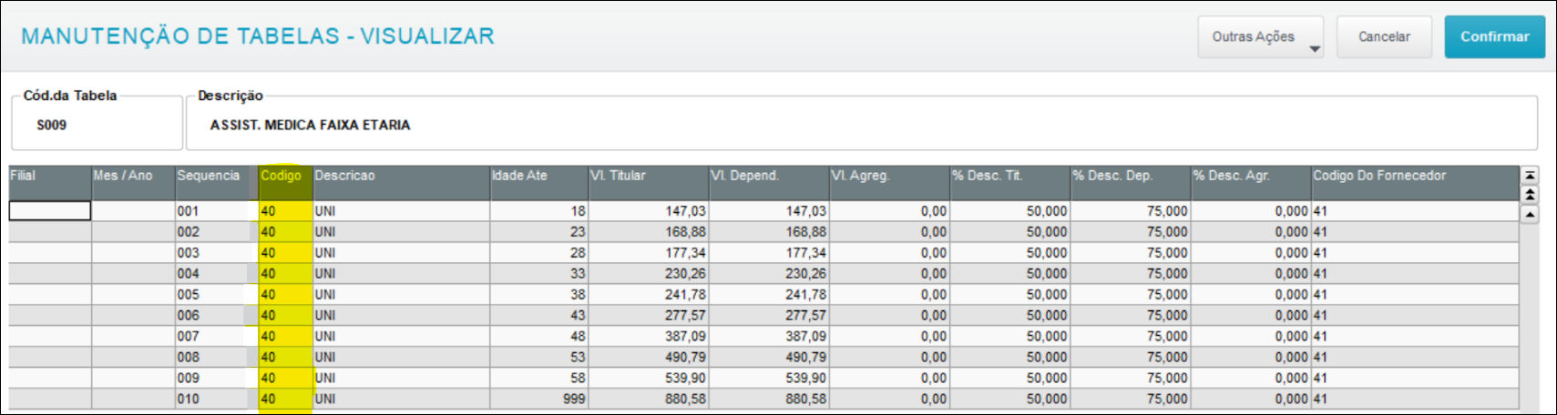Click the Codigo Do Fornecedor column header

(1415, 183)
